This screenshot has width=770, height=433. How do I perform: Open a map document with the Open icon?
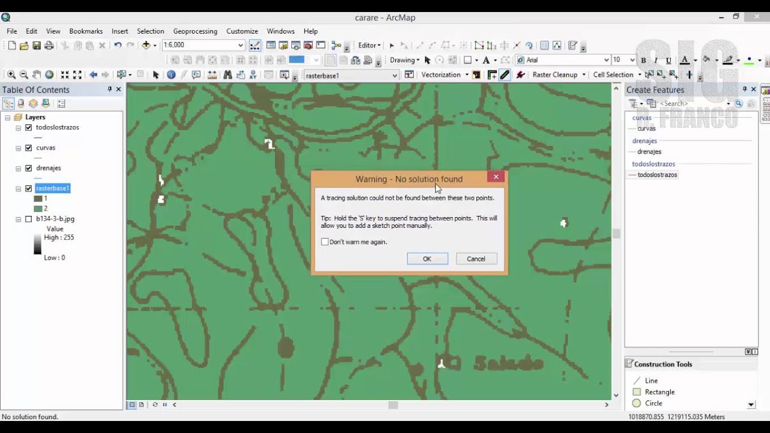click(x=24, y=45)
